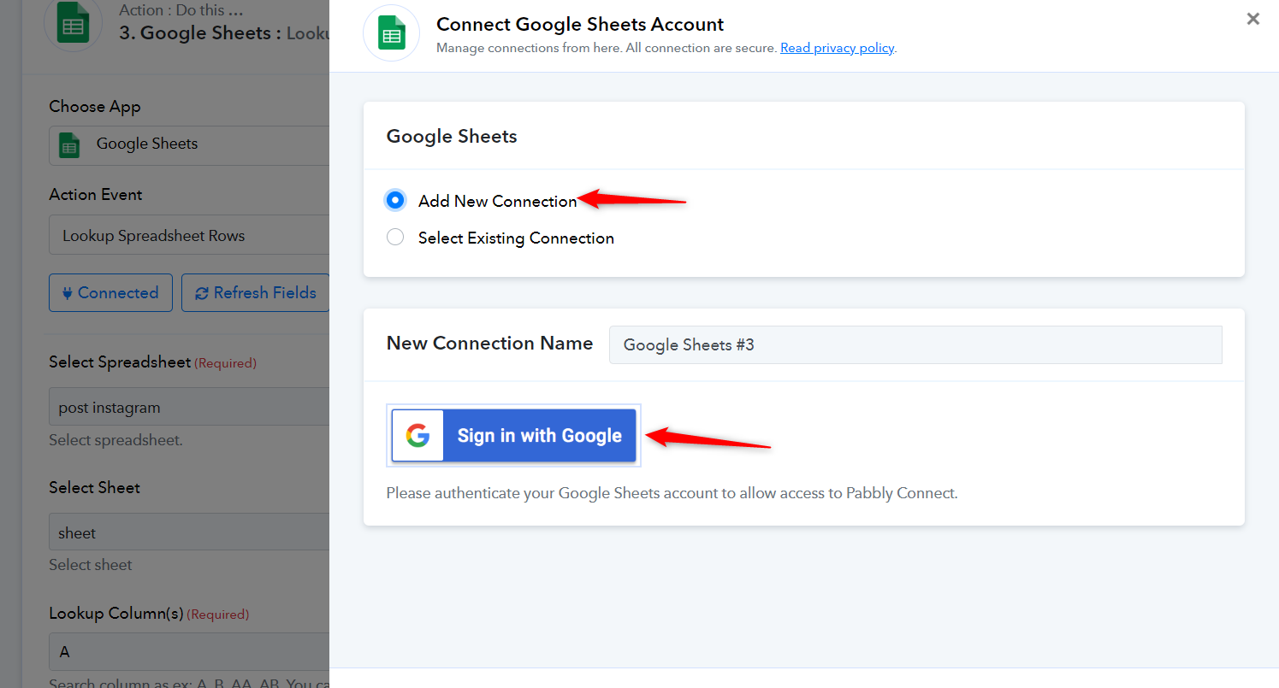Open the Select Sheet dropdown showing sheet
The image size is (1279, 688).
[189, 533]
